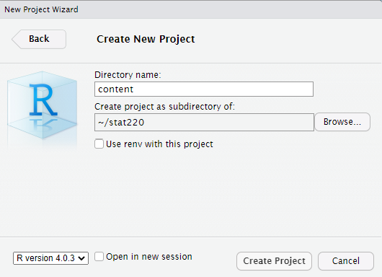Open the R version 4.0.3 dropdown
The image size is (382, 277).
(x=50, y=258)
